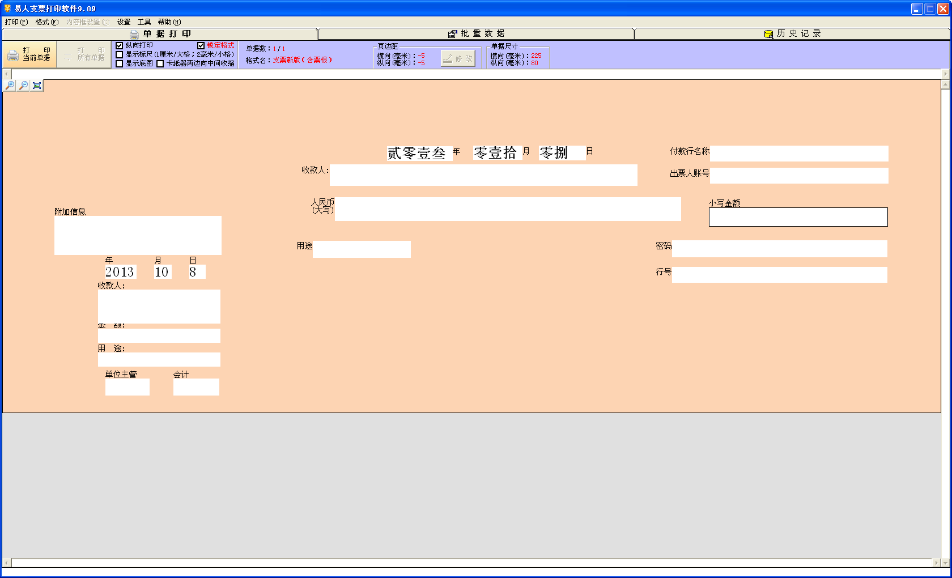Open the 打印(P) menu
The height and width of the screenshot is (578, 952).
coord(16,22)
